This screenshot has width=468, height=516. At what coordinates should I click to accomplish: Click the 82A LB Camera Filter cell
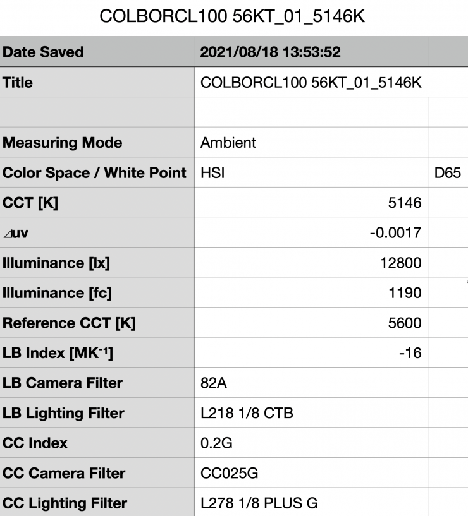pos(310,383)
